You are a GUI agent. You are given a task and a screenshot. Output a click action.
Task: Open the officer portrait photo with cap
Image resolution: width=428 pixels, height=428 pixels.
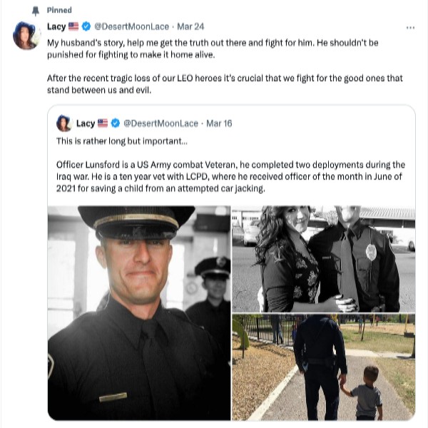pyautogui.click(x=139, y=313)
